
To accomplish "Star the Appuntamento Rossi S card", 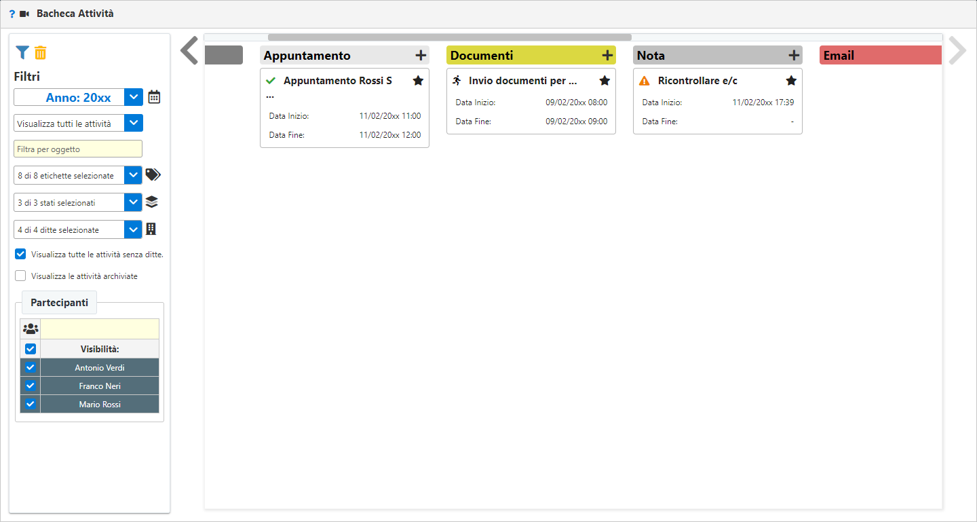I will point(418,81).
